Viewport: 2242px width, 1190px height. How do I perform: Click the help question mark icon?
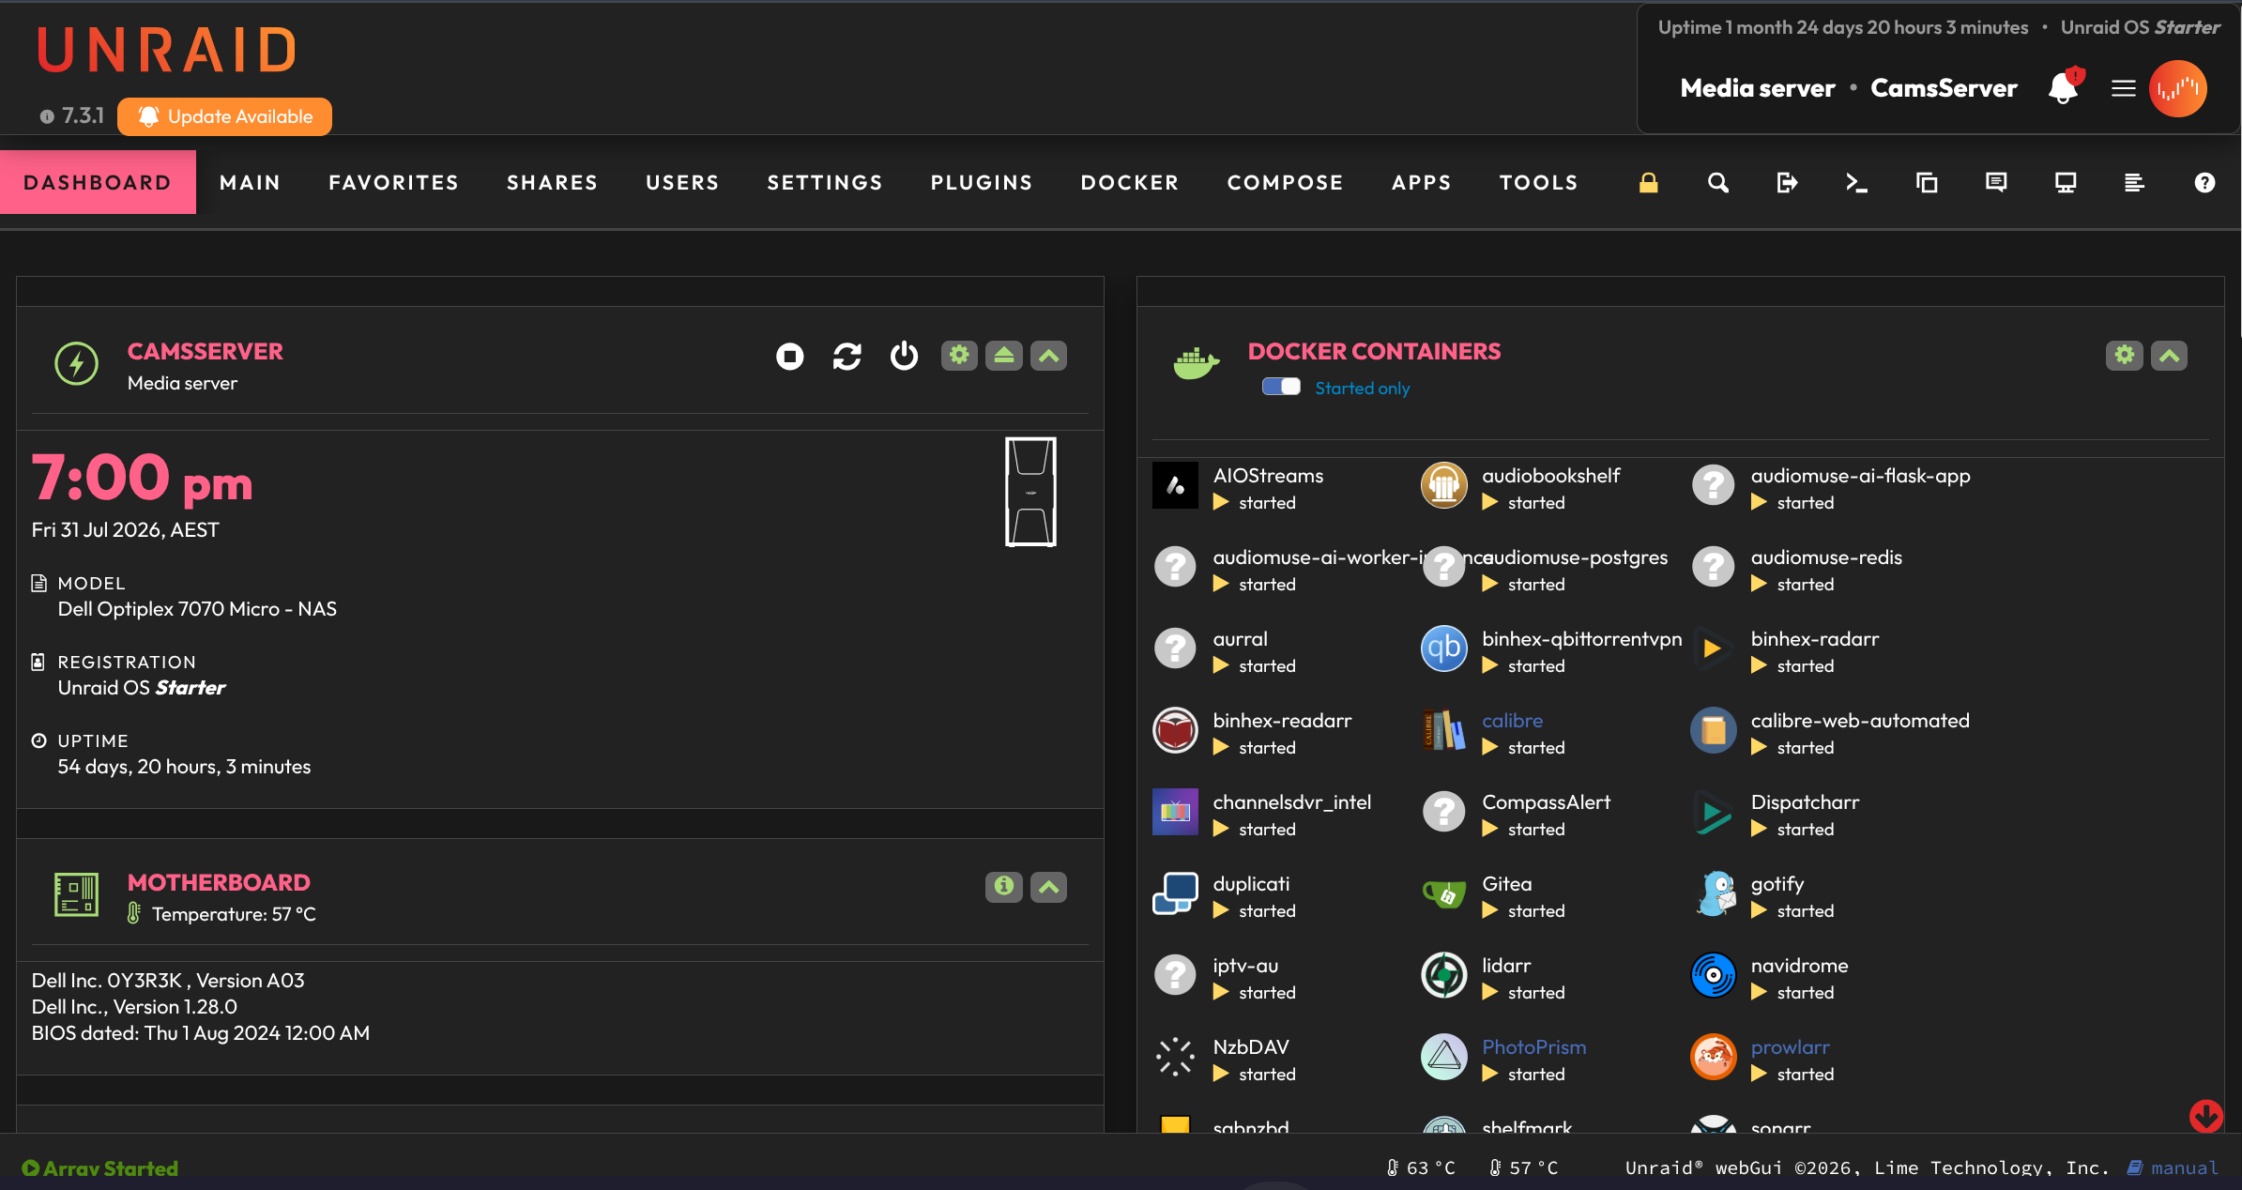click(x=2204, y=182)
